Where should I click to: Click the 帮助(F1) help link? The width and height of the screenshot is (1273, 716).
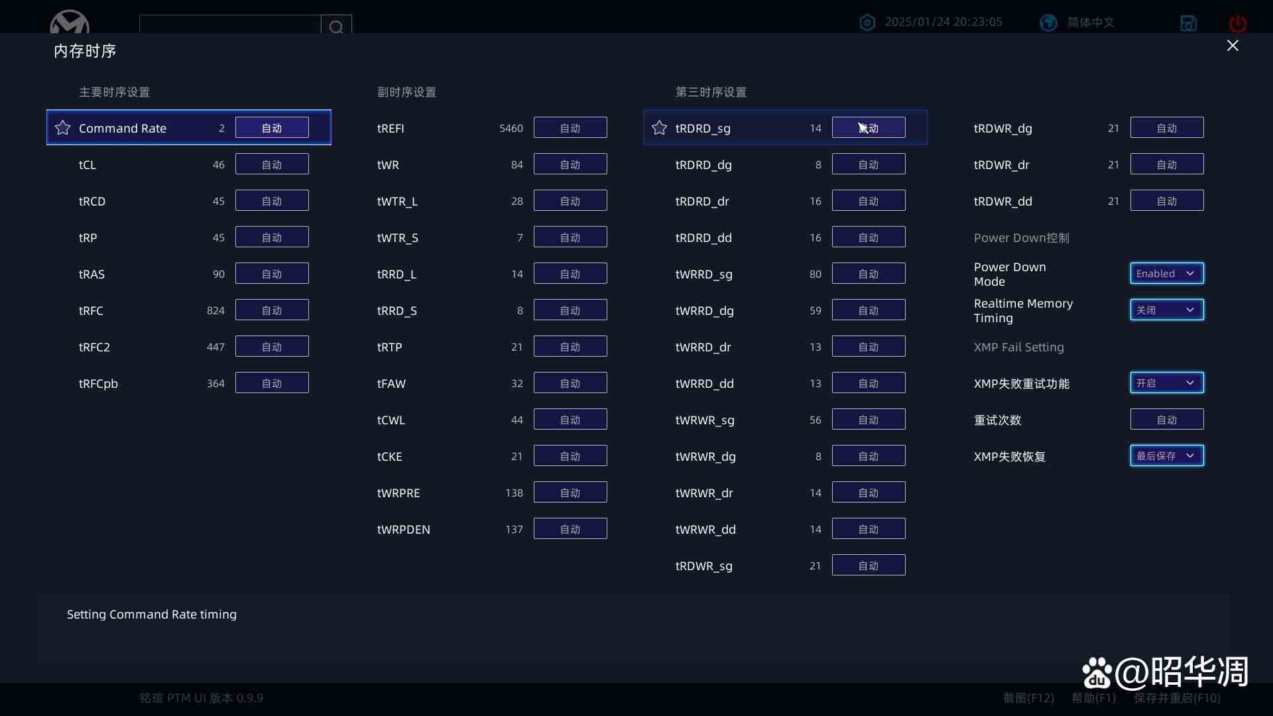click(1093, 698)
